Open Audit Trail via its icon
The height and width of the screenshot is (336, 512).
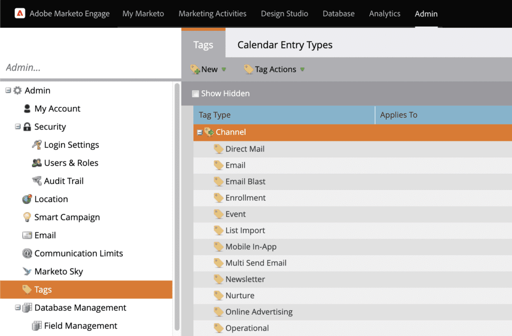click(x=36, y=181)
